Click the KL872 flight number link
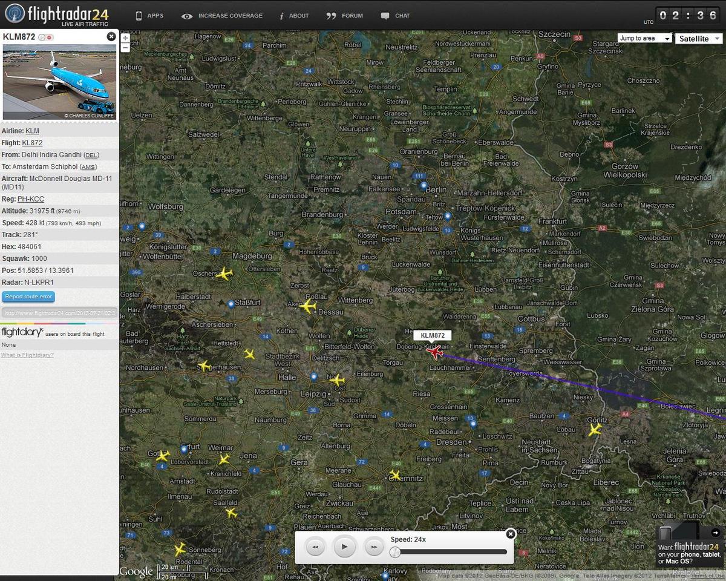This screenshot has width=726, height=581. coord(32,143)
